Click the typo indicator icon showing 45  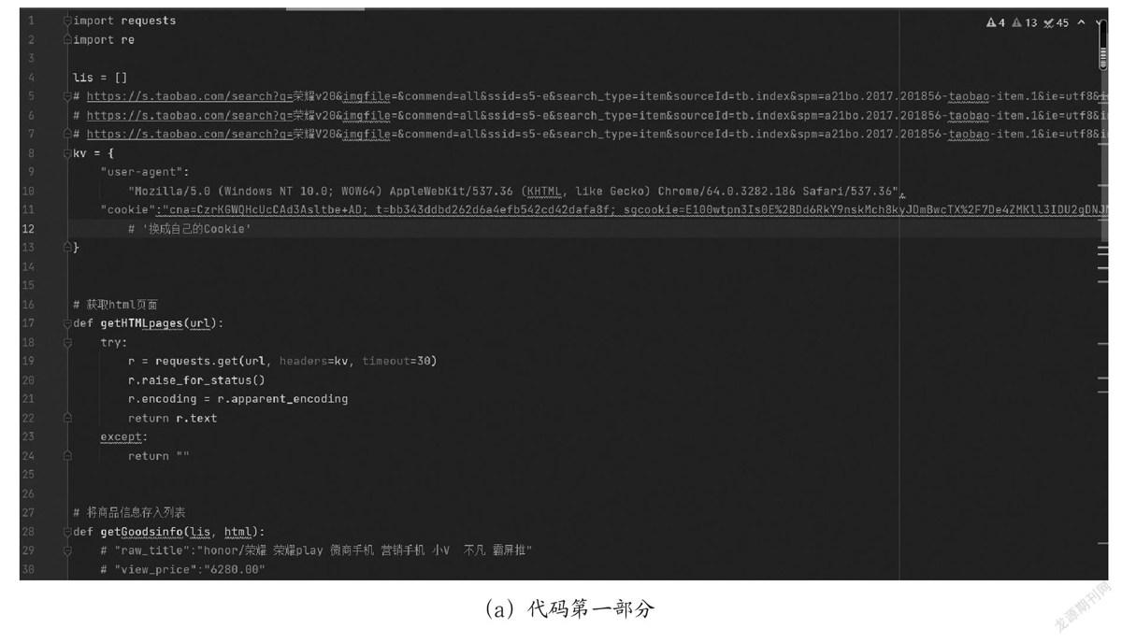click(x=1057, y=22)
